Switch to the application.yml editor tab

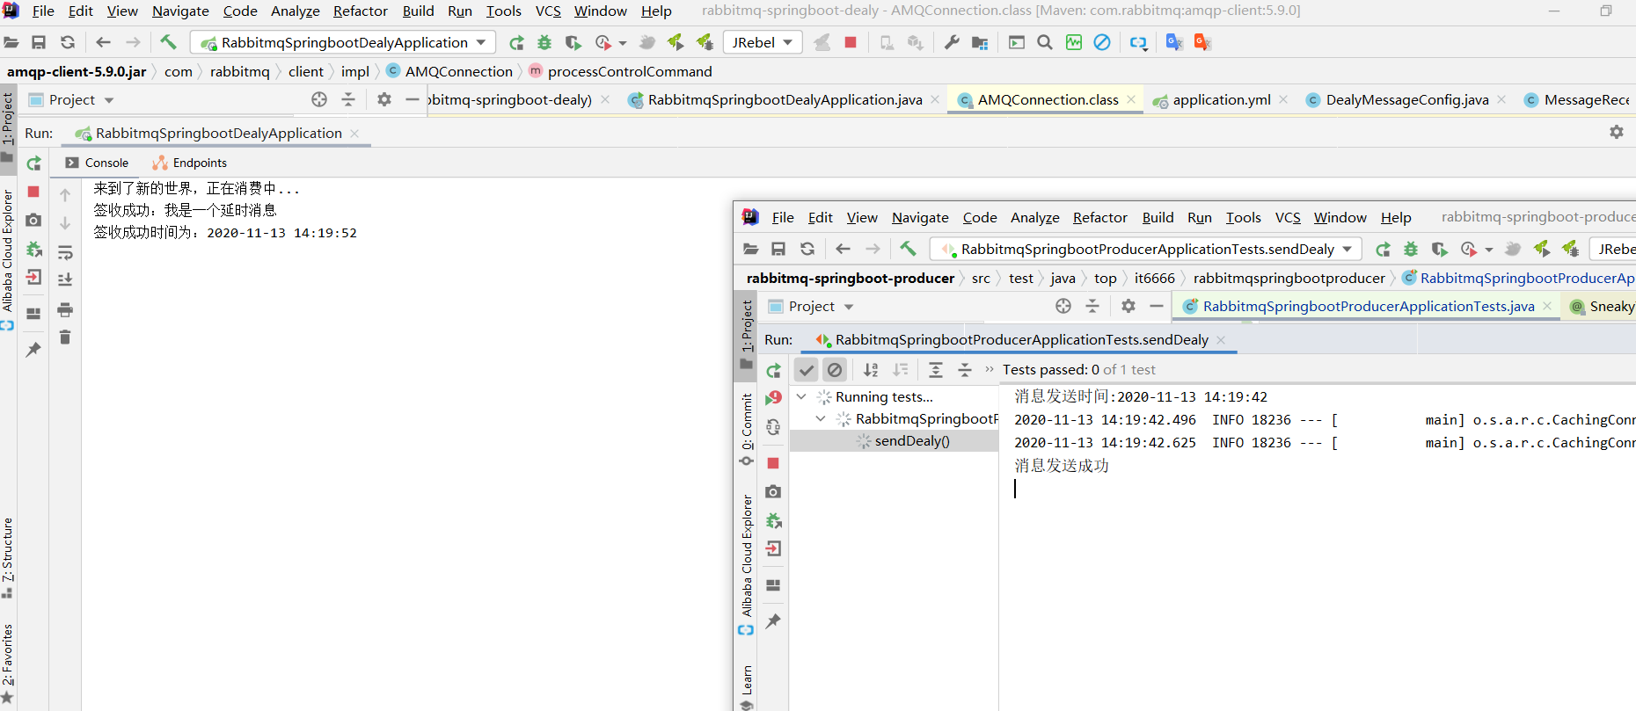1221,99
